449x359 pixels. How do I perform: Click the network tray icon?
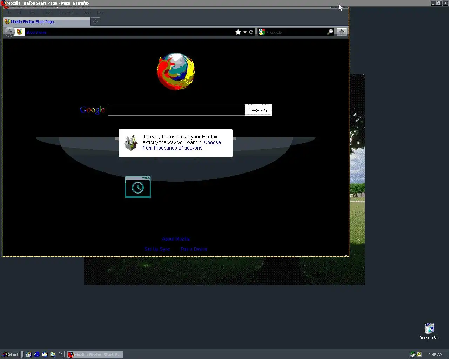(413, 354)
